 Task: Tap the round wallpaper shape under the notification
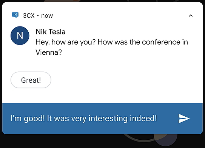pyautogui.click(x=165, y=140)
